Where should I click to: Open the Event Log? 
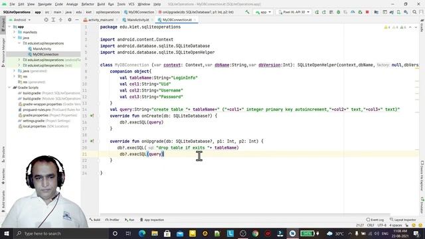pyautogui.click(x=375, y=220)
